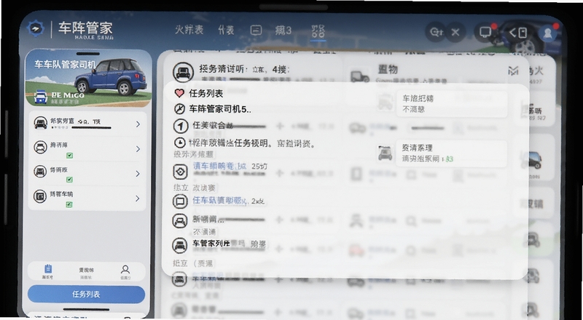Open the first tab to the right of the 车阵管家 title
Screen dimensions: 583x320
189,30
